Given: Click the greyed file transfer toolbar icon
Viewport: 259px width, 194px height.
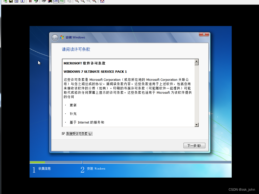Looking at the screenshot, I should tap(69, 1).
